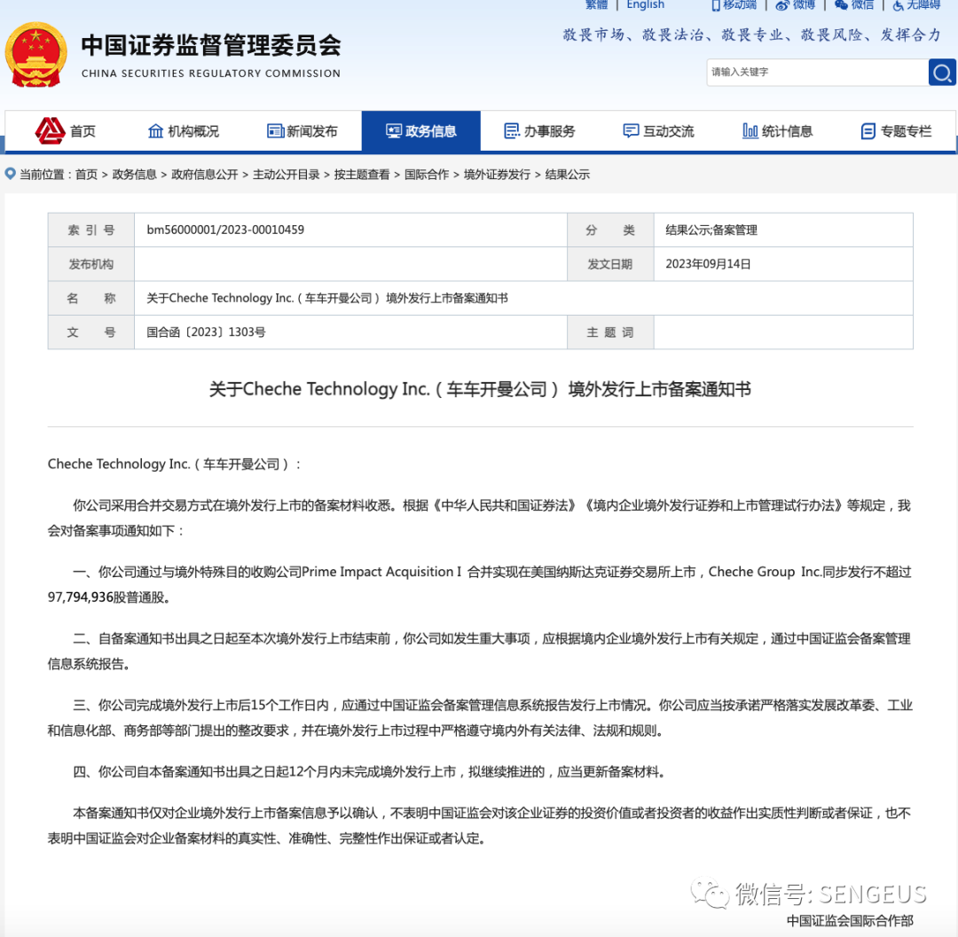Click the building icon beside 机构概况

(x=156, y=131)
